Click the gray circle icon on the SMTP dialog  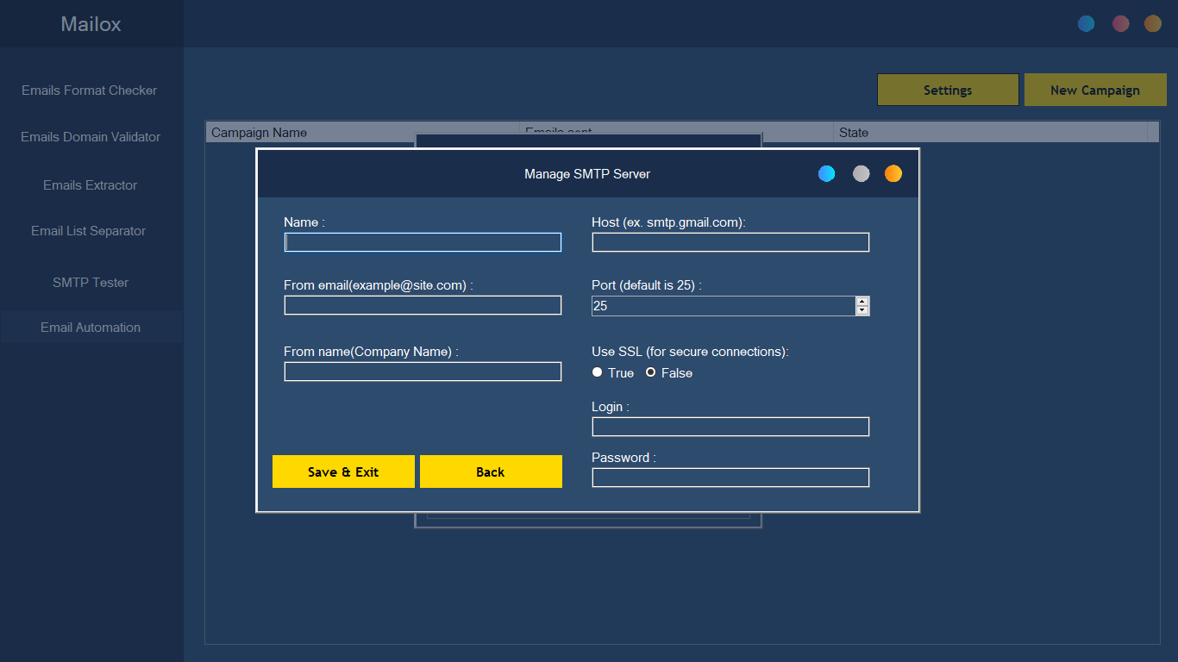861,173
